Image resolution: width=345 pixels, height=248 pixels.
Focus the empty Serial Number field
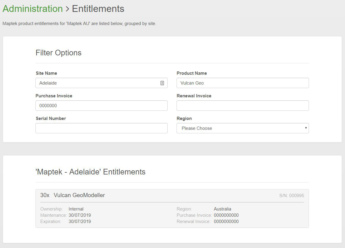(x=101, y=128)
